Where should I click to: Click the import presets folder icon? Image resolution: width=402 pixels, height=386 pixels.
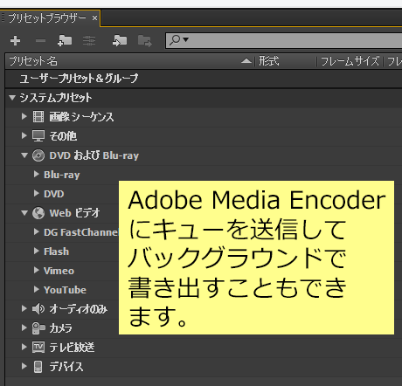tap(120, 41)
